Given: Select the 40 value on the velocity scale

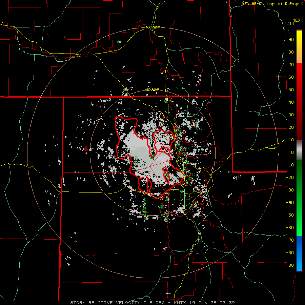Looking at the screenshot, I should point(291,102).
